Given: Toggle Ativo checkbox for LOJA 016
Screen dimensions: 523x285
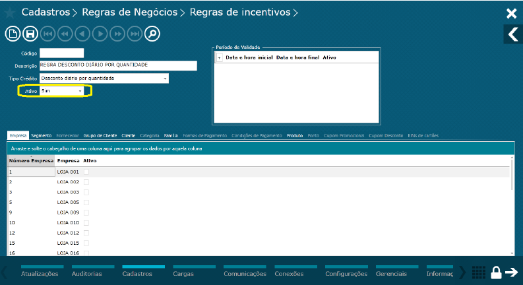Looking at the screenshot, I should pos(86,253).
